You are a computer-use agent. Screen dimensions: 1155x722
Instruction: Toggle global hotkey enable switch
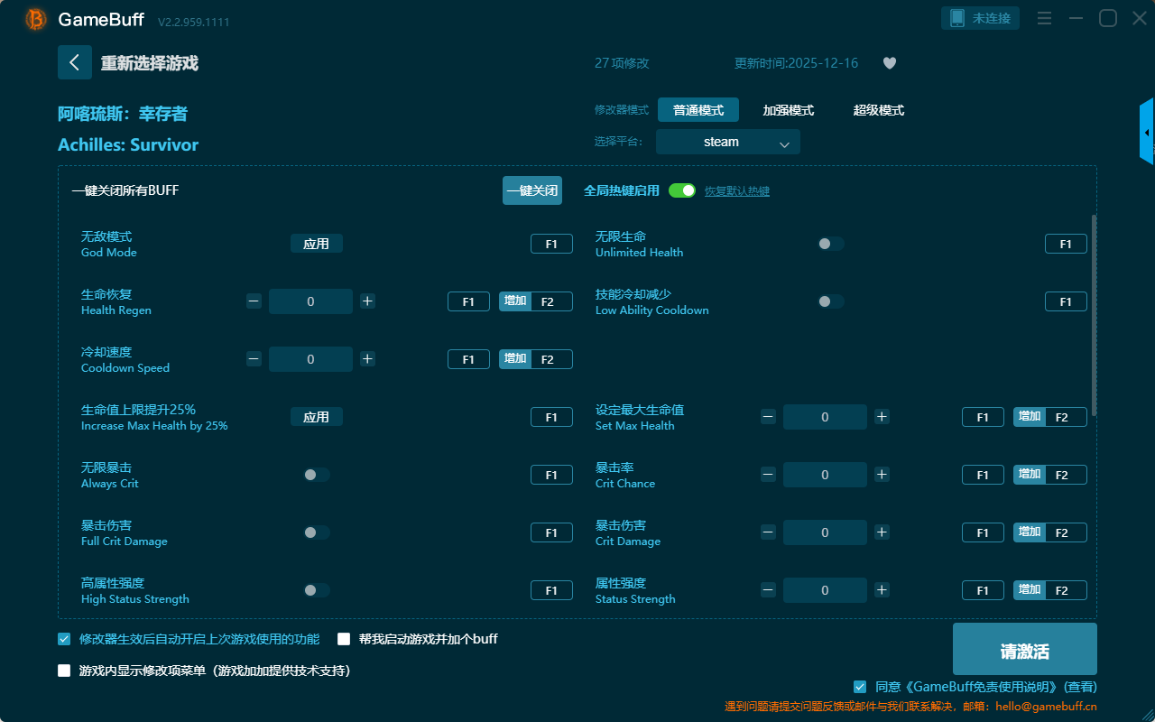(682, 190)
